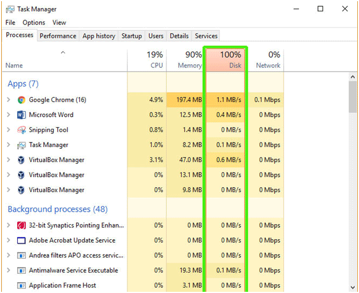Expand the Microsoft Word process row
359x293 pixels.
(x=9, y=114)
